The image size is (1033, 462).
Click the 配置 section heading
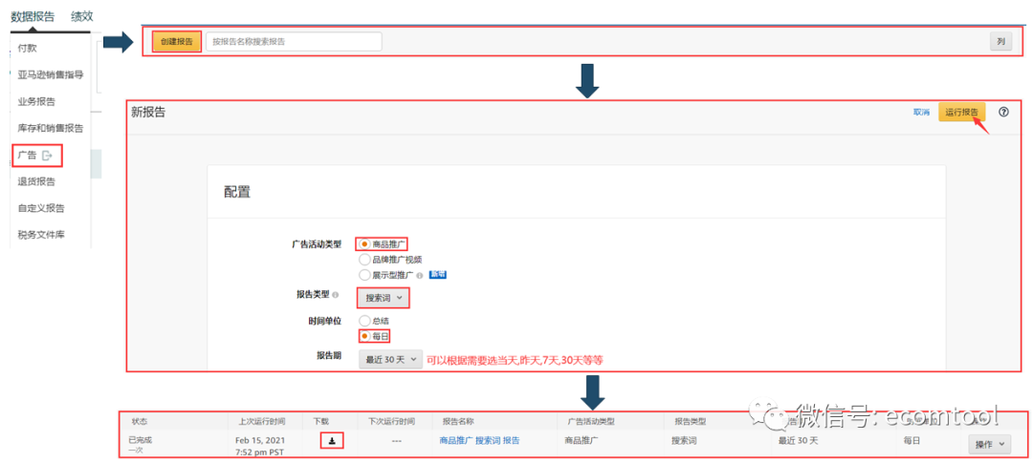237,193
